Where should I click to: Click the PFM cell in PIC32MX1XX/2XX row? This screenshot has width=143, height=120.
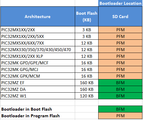pos(120,30)
